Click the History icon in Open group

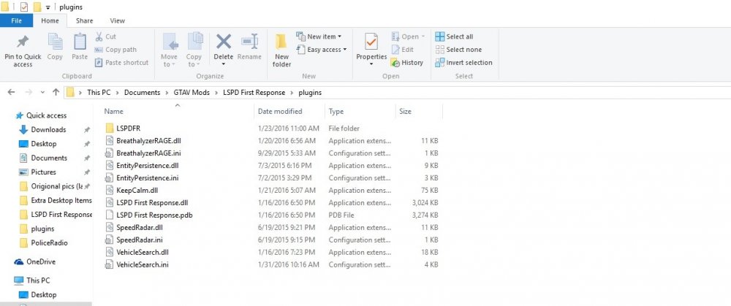coord(395,62)
